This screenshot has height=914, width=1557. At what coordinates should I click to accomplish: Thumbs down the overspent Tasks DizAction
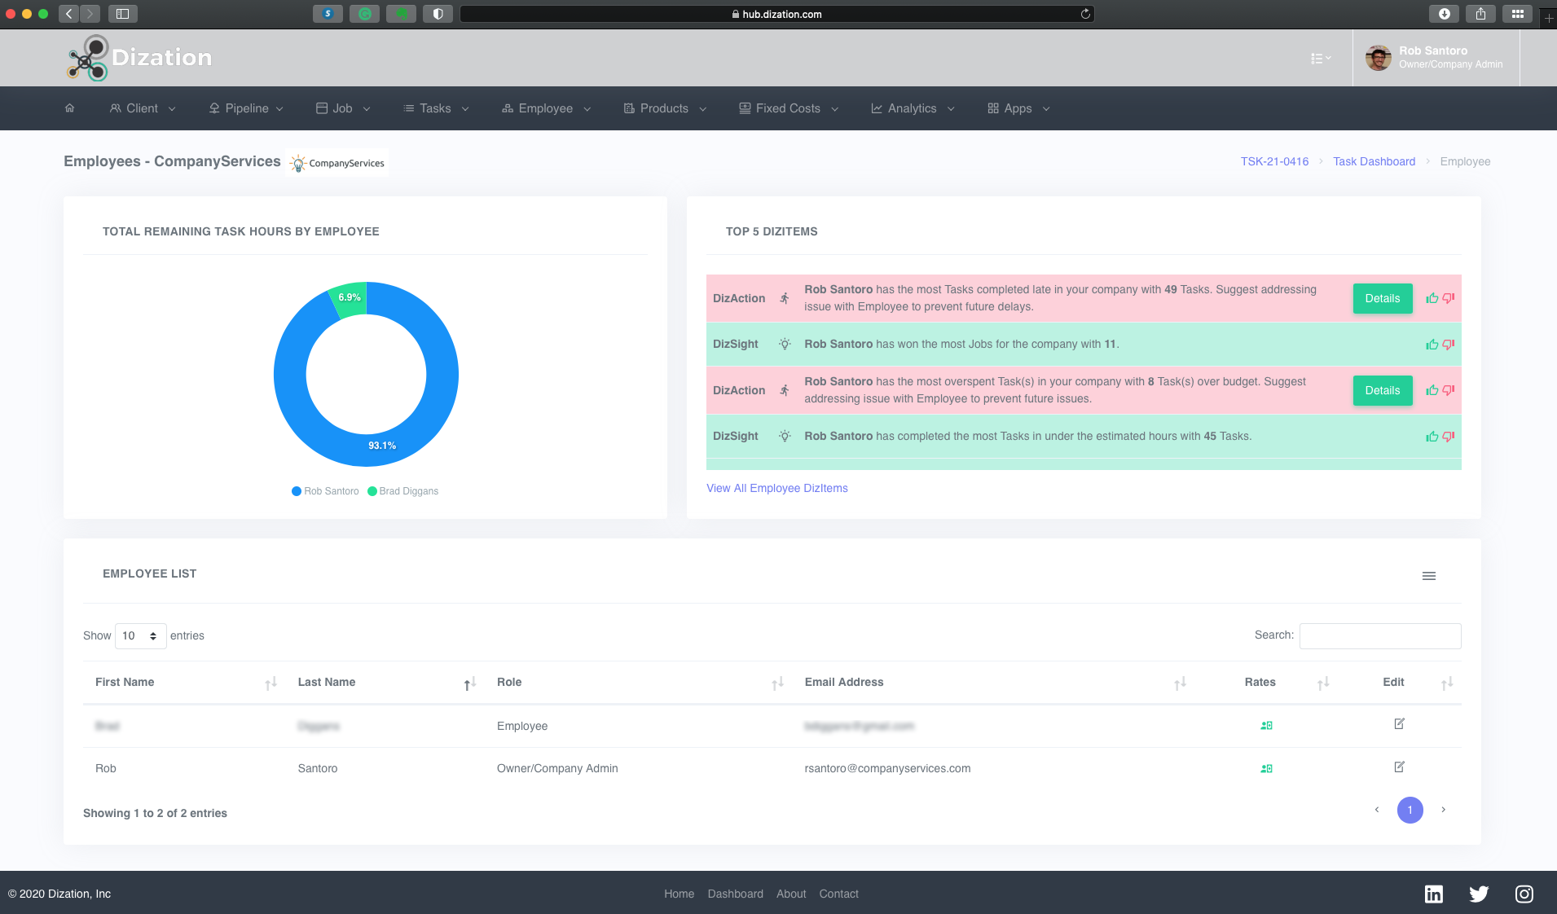point(1449,390)
